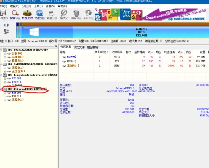The width and height of the screenshot is (209, 168).
Task: Expand the 系统(C:) tree node
Action: pyautogui.click(x=5, y=68)
